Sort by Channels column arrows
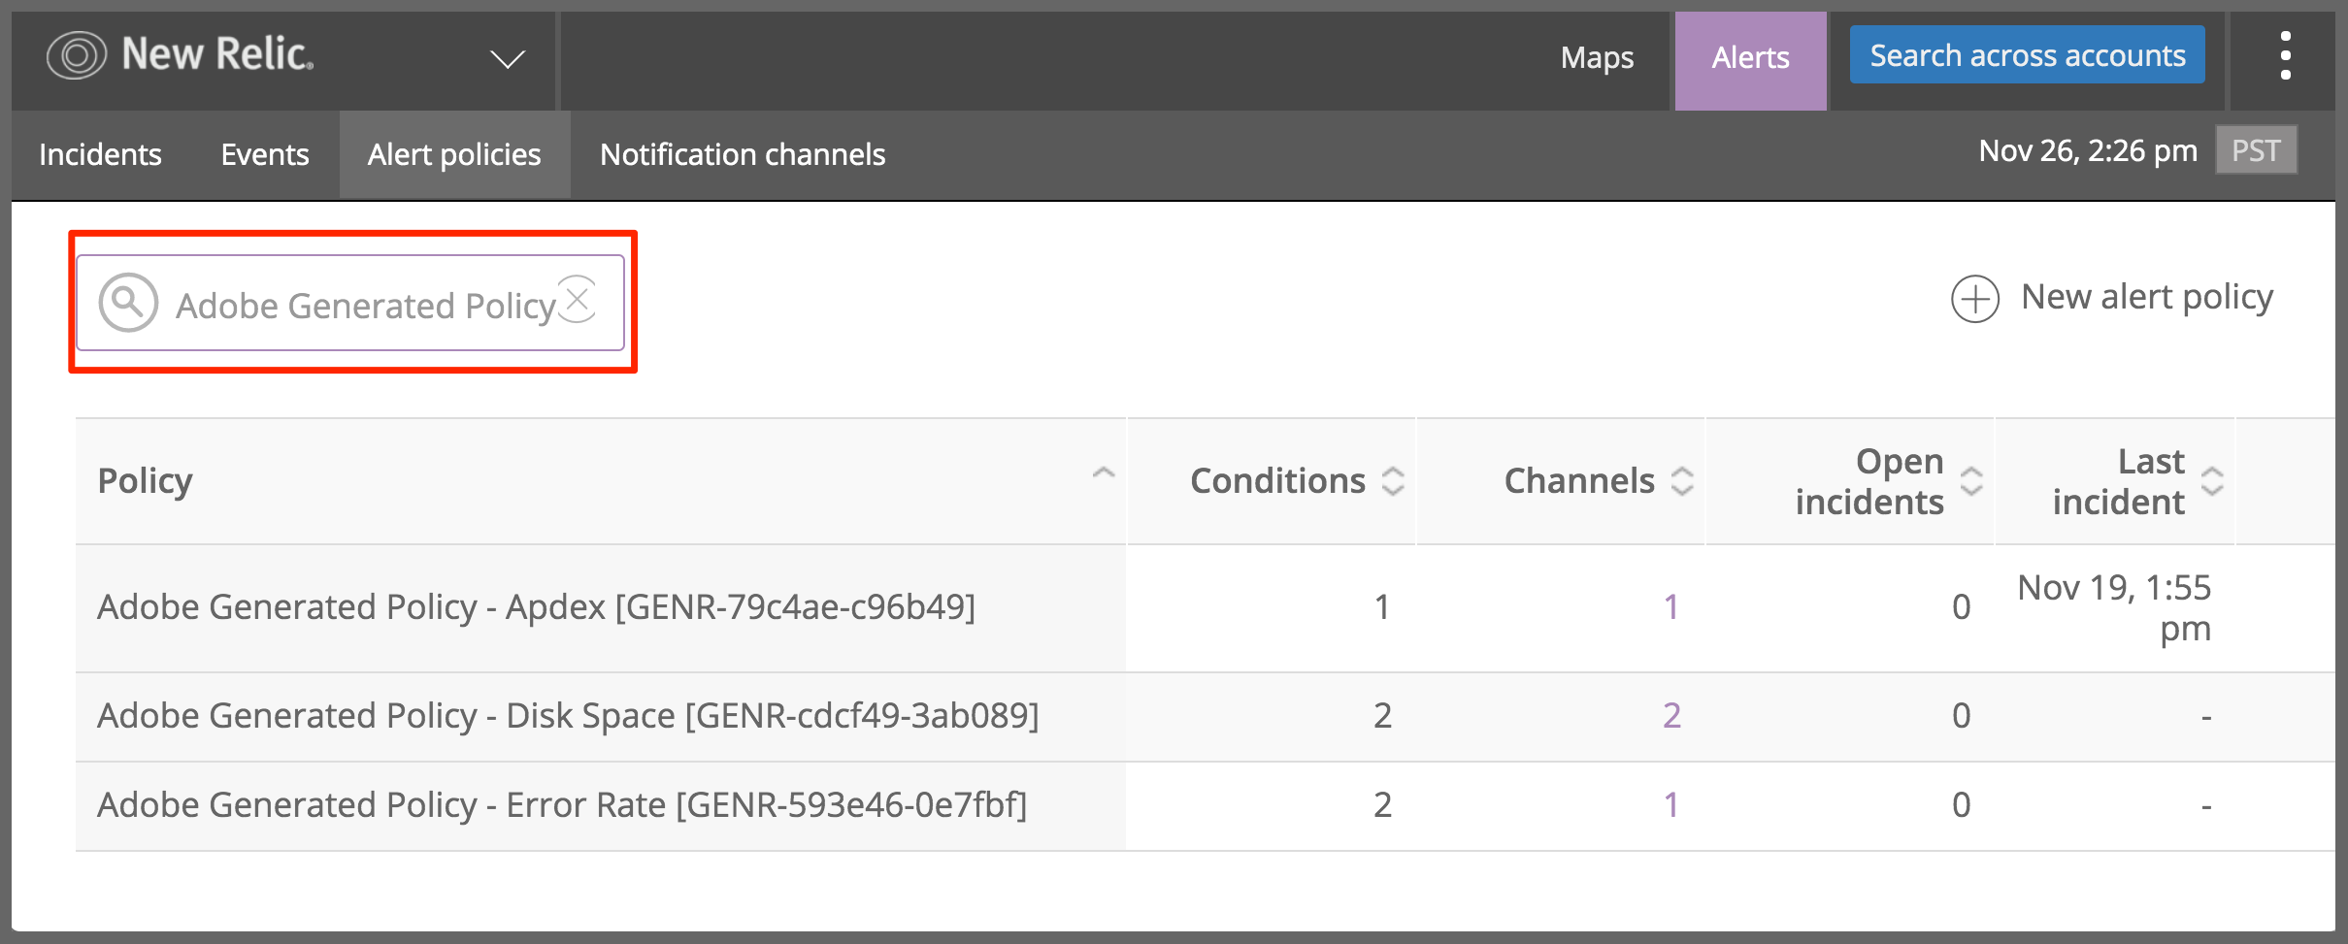This screenshot has height=944, width=2348. (1682, 480)
